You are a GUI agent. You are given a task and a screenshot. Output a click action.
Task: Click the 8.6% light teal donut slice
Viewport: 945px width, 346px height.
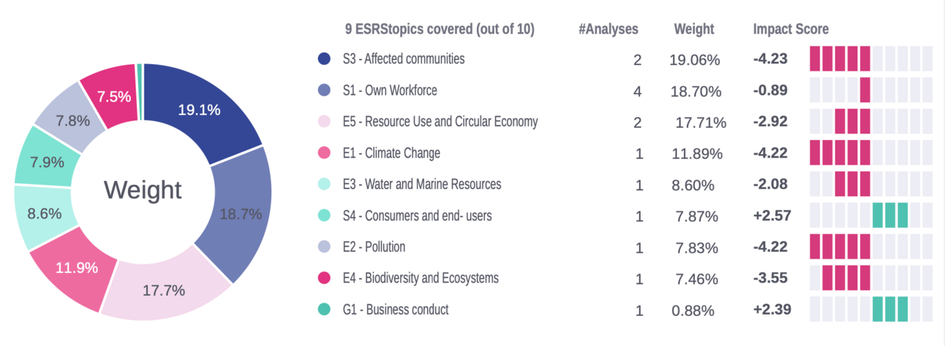click(45, 215)
